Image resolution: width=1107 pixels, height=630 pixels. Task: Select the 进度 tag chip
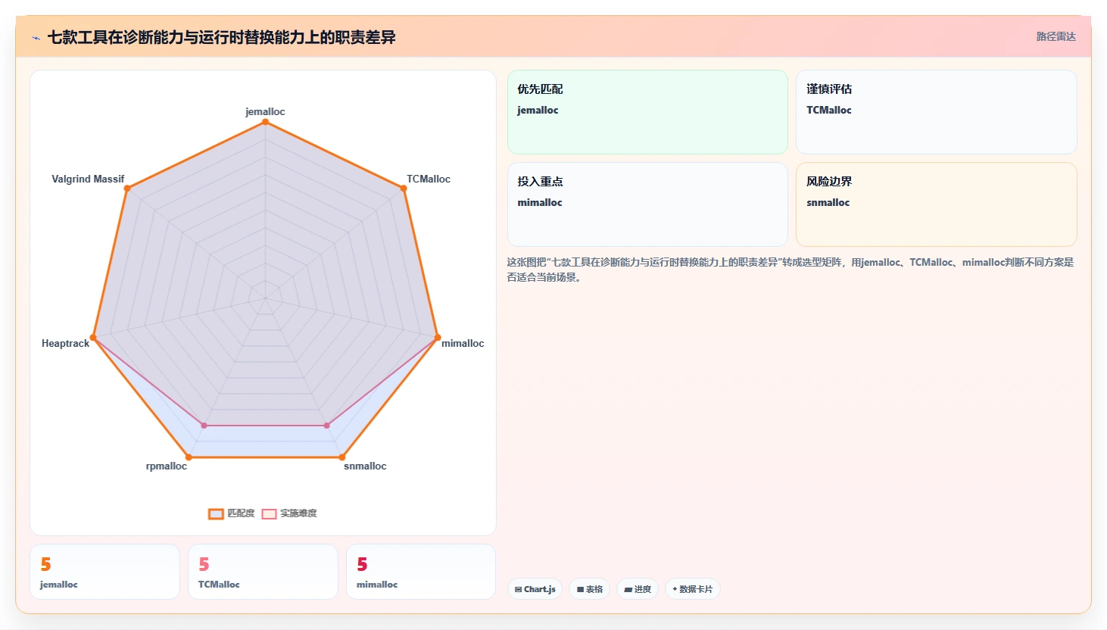(x=638, y=589)
